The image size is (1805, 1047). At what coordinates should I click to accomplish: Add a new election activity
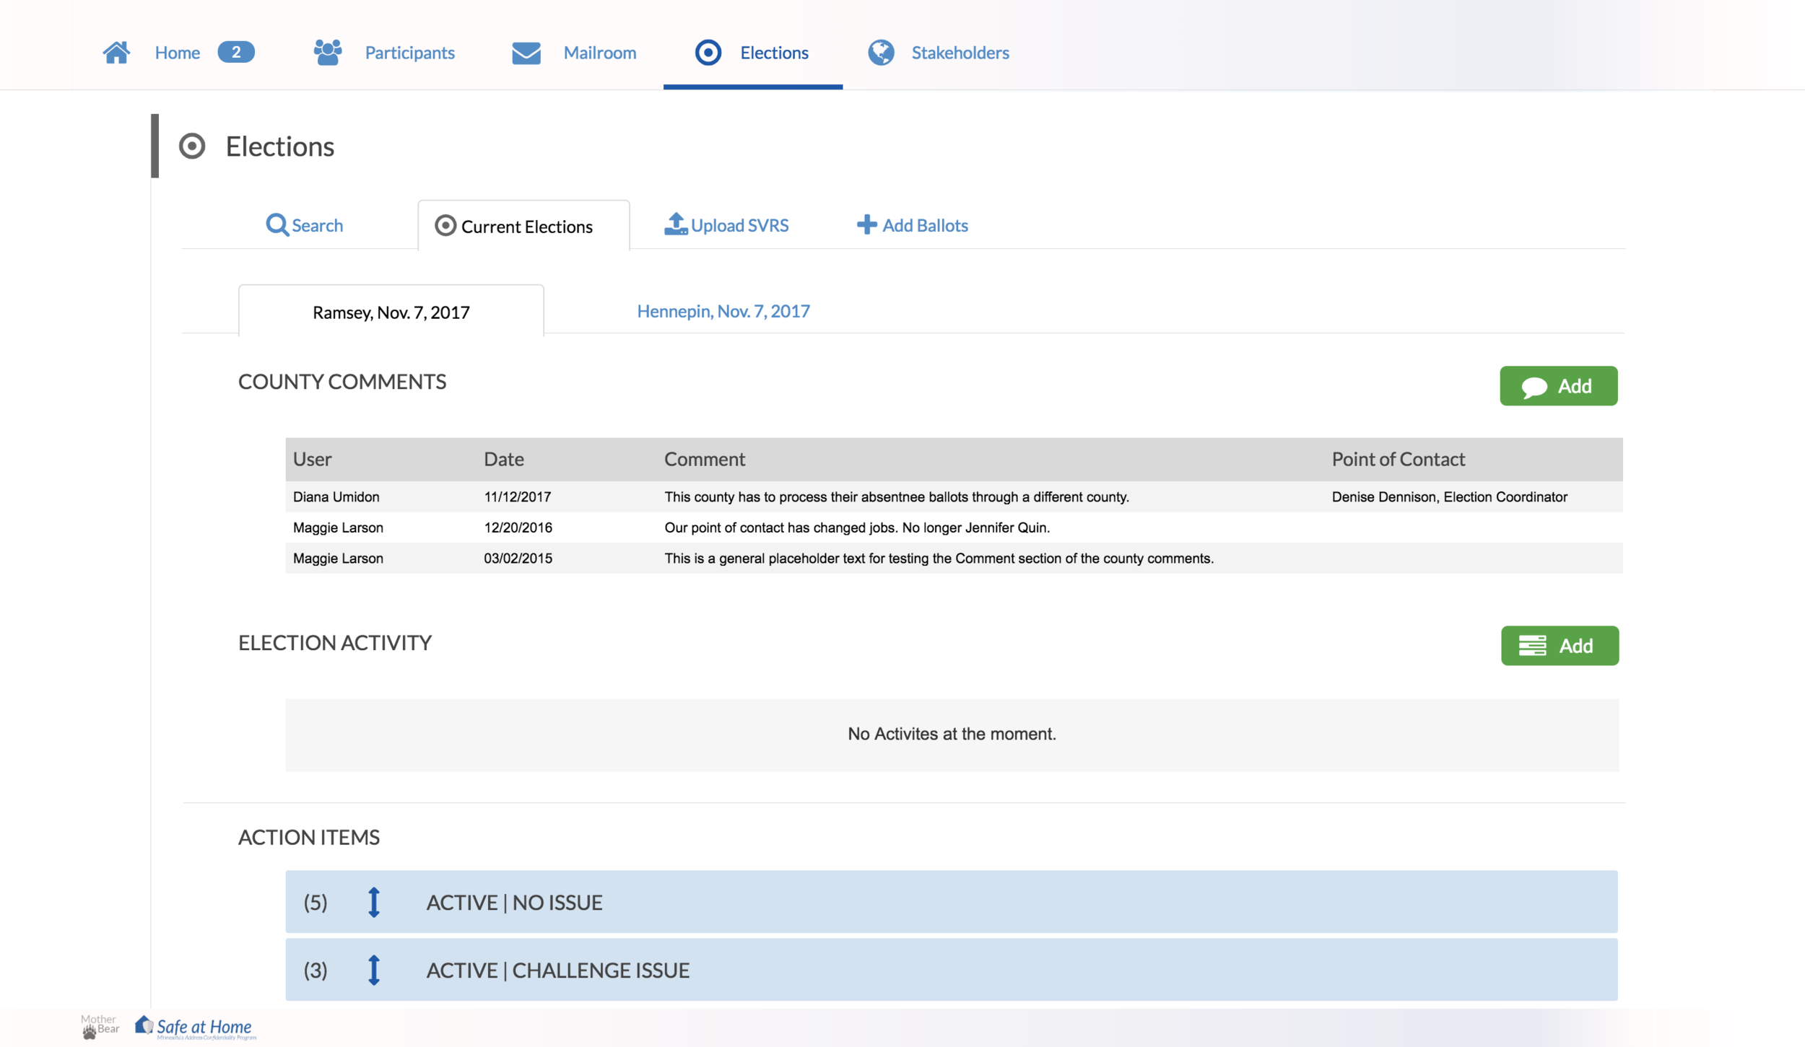[x=1559, y=646]
